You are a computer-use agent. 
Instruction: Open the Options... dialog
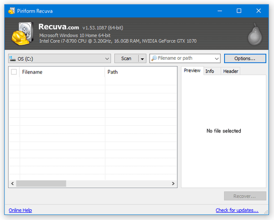pyautogui.click(x=245, y=58)
